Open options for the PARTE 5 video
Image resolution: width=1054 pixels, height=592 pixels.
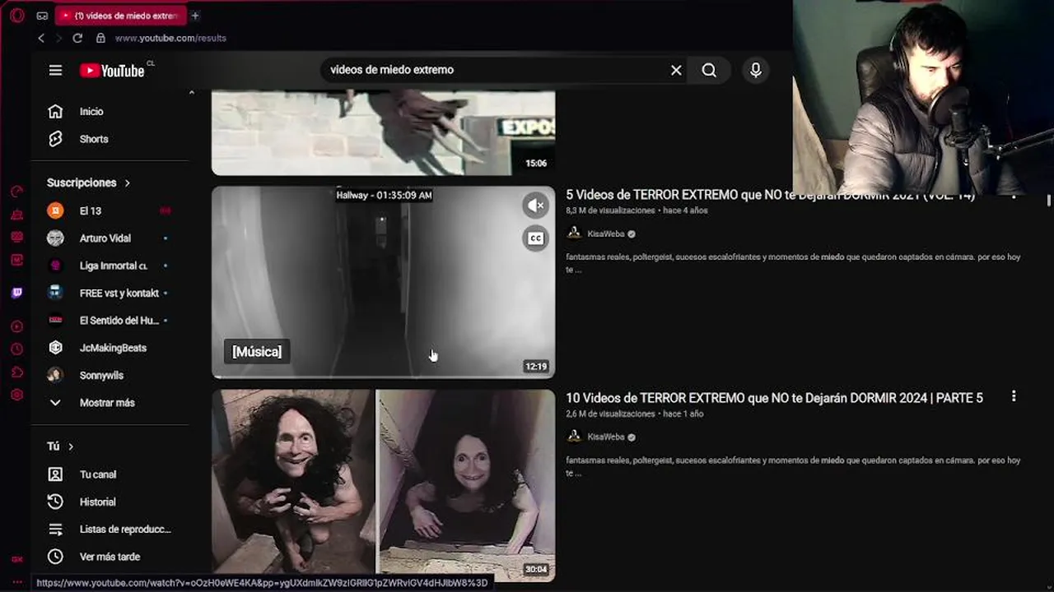(1014, 397)
